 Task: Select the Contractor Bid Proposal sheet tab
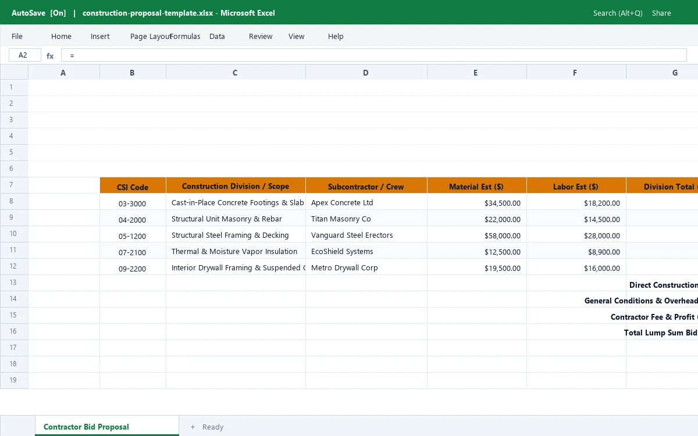point(107,426)
